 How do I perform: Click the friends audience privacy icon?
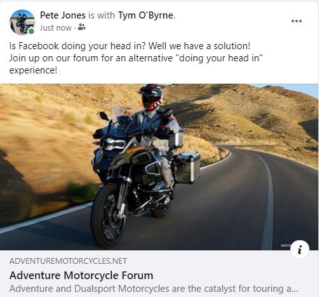click(82, 27)
